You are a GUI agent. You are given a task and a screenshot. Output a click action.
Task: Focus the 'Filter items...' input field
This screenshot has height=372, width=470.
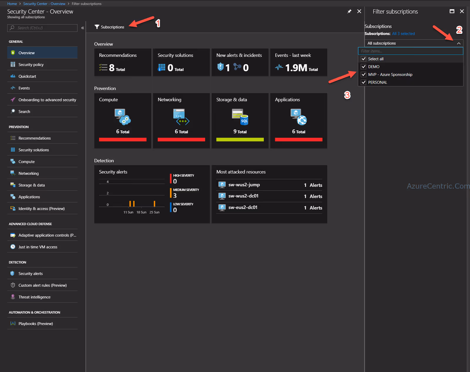[411, 51]
